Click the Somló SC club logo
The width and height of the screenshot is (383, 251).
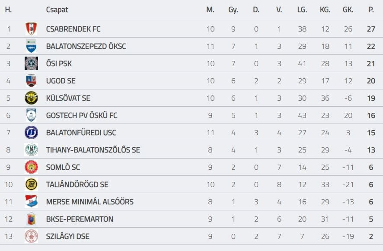point(31,167)
